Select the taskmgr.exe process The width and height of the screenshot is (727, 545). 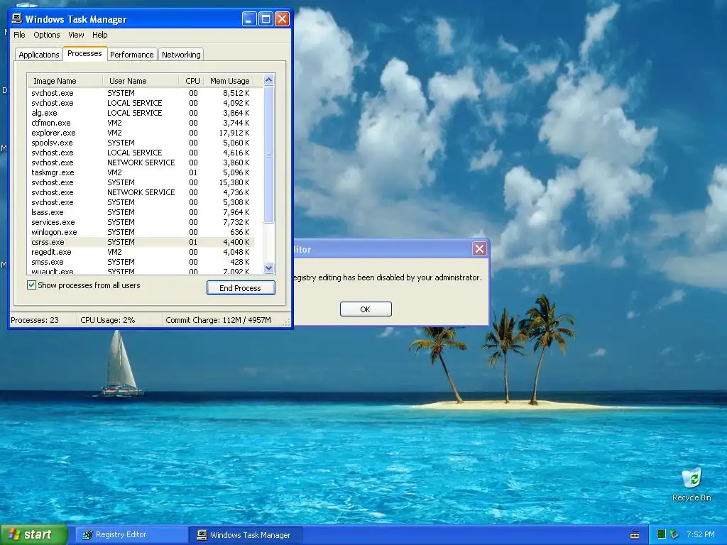[141, 172]
